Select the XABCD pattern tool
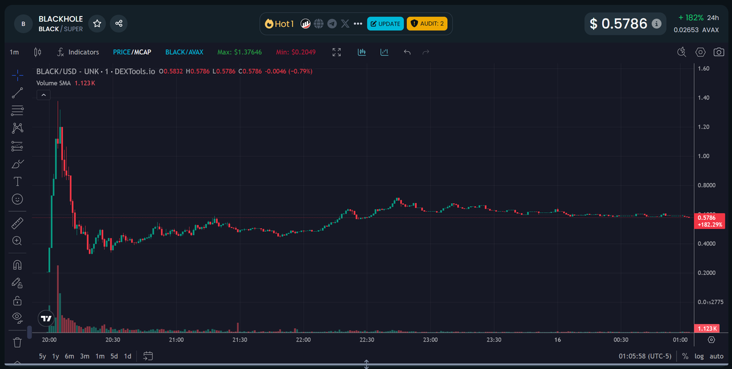This screenshot has width=732, height=369. pos(18,128)
